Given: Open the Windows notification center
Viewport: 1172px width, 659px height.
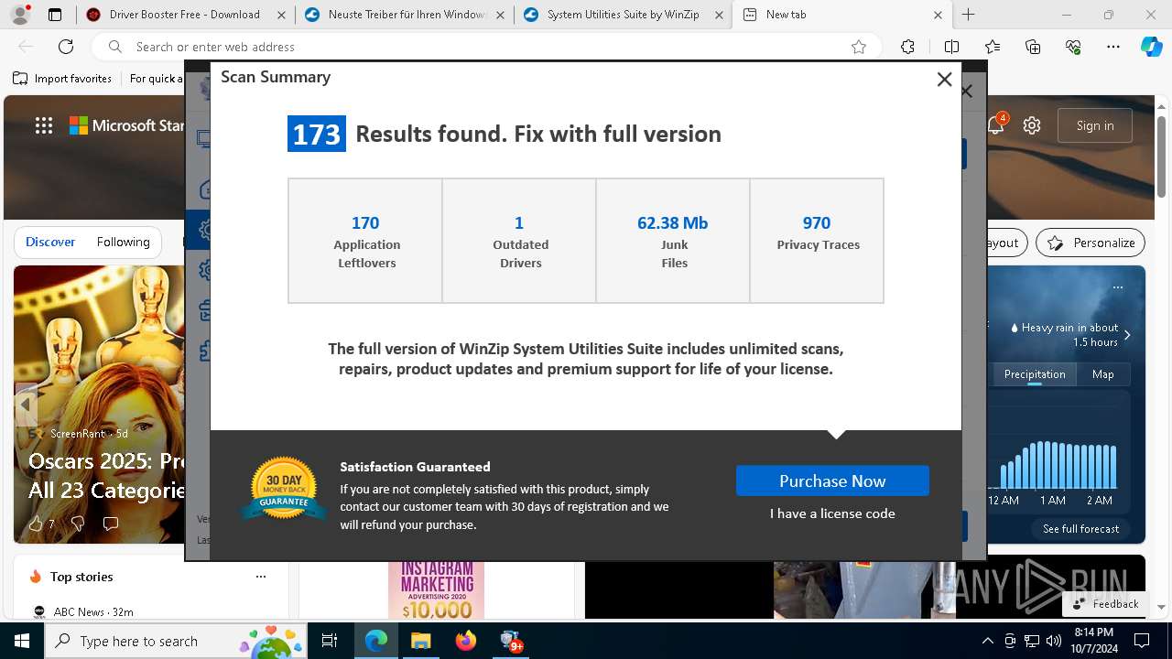Looking at the screenshot, I should tap(1142, 641).
